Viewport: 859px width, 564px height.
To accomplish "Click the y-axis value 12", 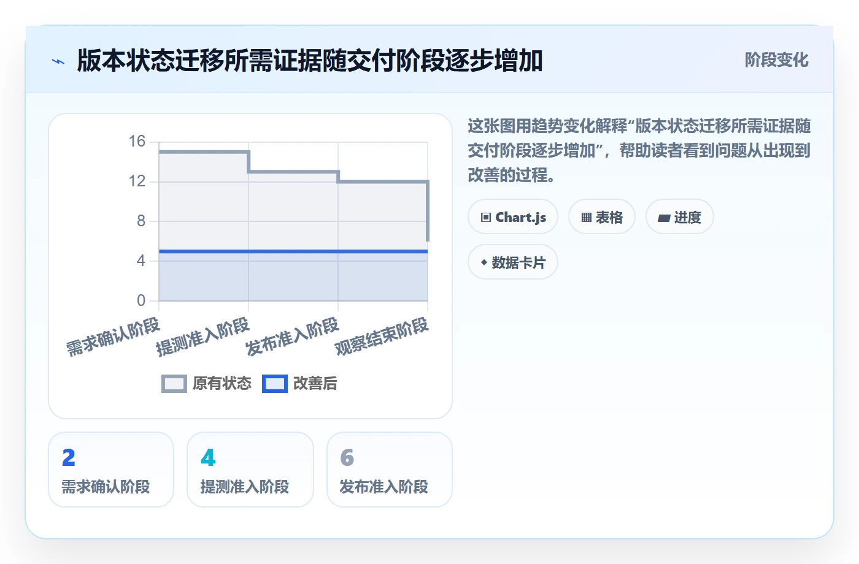I will click(x=137, y=181).
